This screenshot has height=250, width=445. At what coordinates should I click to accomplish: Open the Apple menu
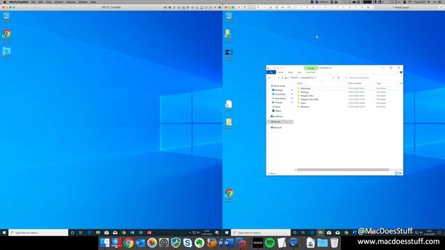pos(4,2)
